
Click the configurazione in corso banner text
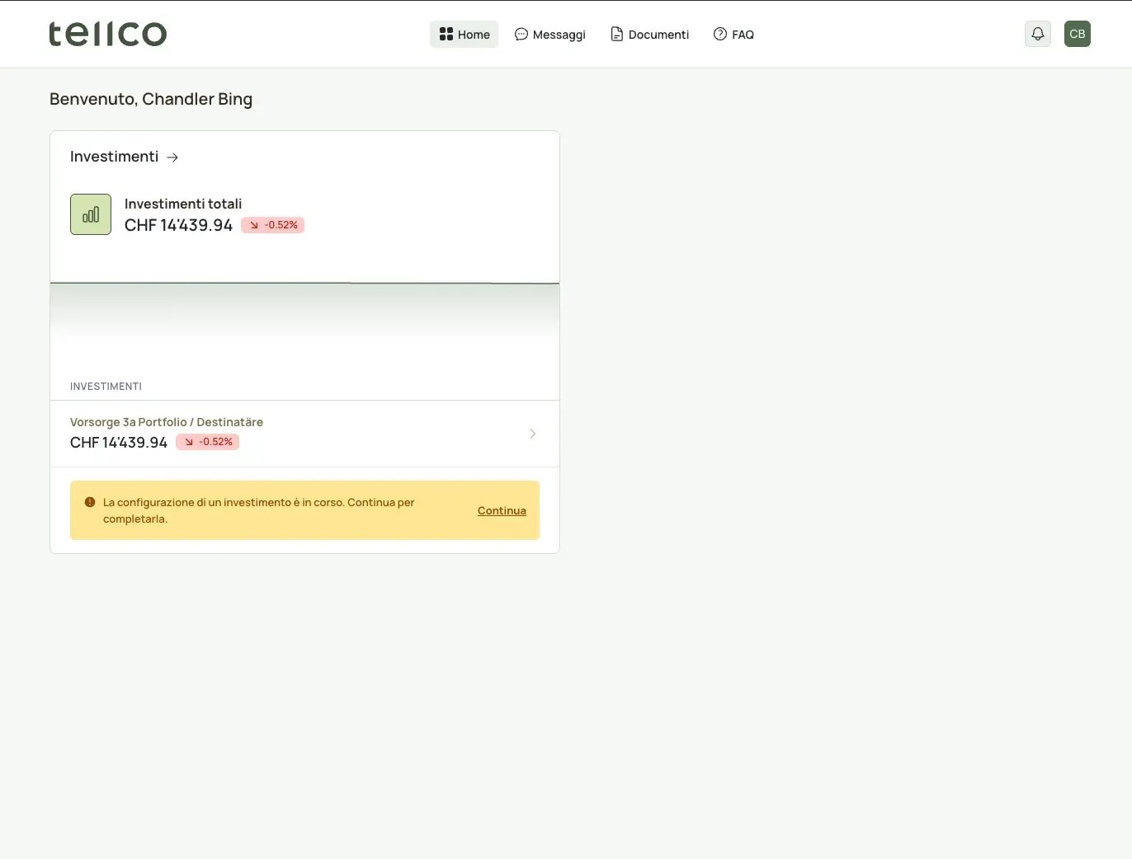tap(258, 510)
